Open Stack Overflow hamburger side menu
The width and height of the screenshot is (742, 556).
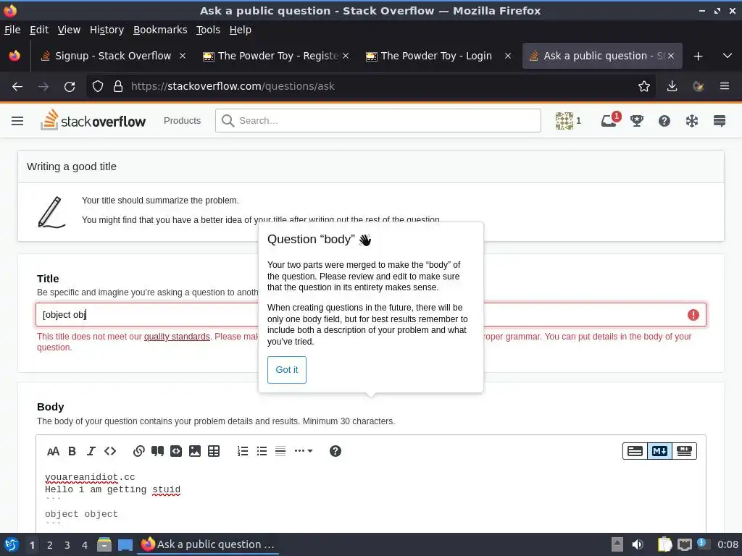[17, 121]
